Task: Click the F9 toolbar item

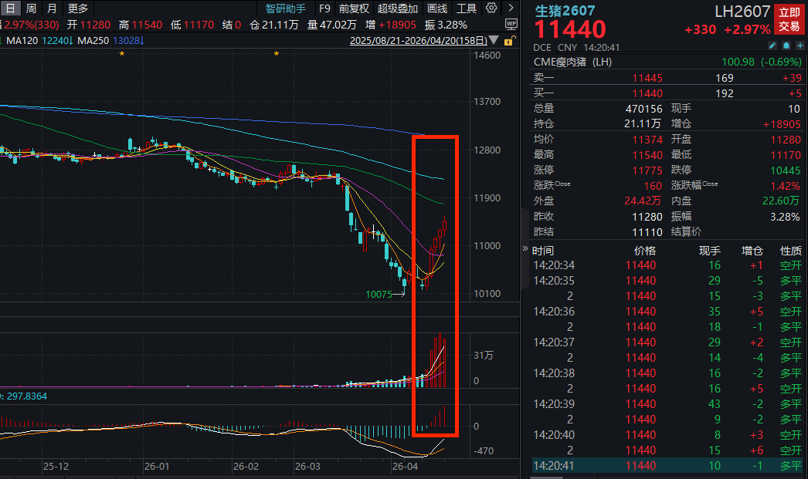Action: tap(324, 8)
